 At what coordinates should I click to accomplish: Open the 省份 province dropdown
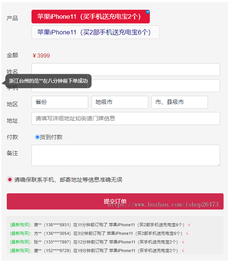[60, 102]
